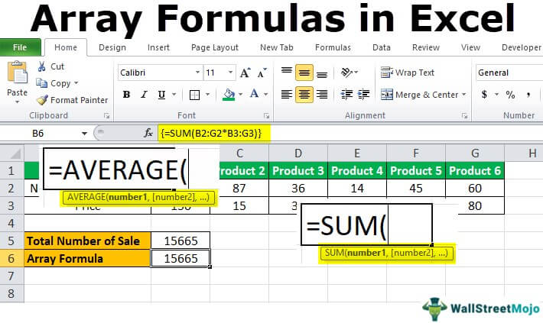
Task: Open the Page Layout tab
Action: pyautogui.click(x=214, y=47)
